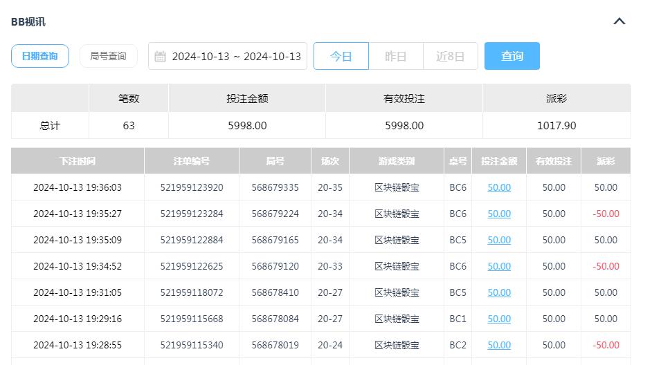The image size is (652, 365).
Task: Select the 昨日 date filter
Action: coord(395,57)
